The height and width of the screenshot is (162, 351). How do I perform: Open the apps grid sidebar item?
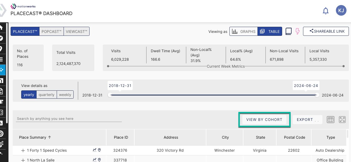[x=1, y=59]
